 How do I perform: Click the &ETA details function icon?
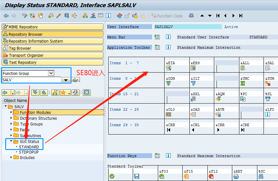tap(168, 68)
